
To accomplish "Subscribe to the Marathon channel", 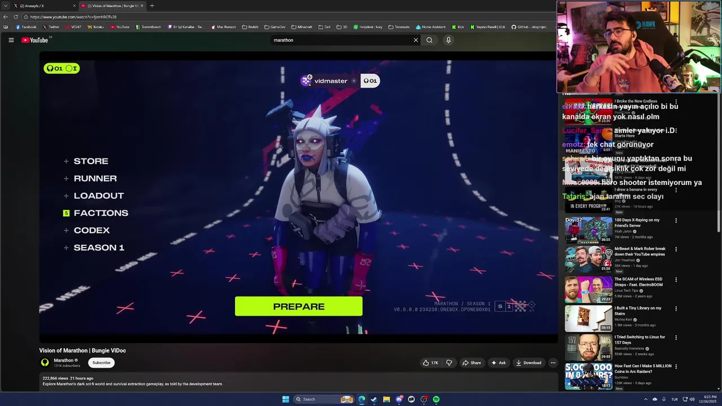I will [102, 363].
